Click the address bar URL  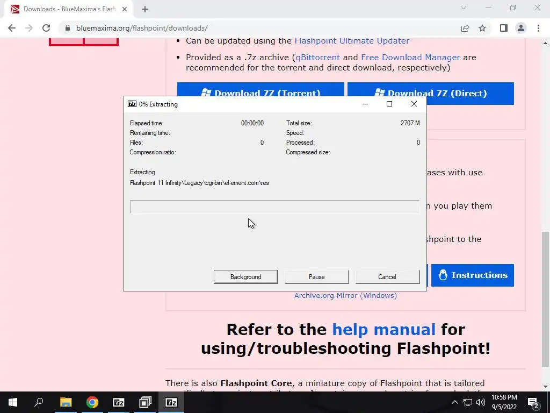[142, 28]
